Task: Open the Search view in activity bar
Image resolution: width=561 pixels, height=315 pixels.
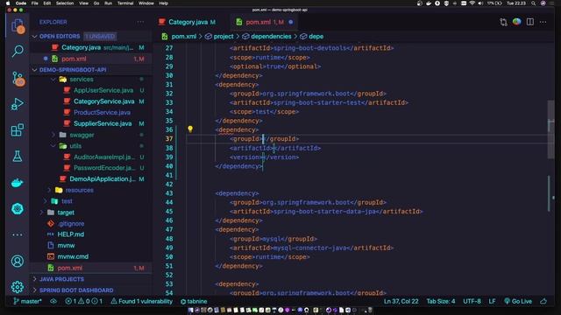Action: (18, 51)
